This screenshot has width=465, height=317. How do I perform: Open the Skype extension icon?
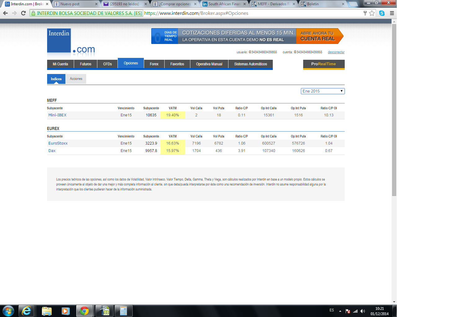click(382, 13)
